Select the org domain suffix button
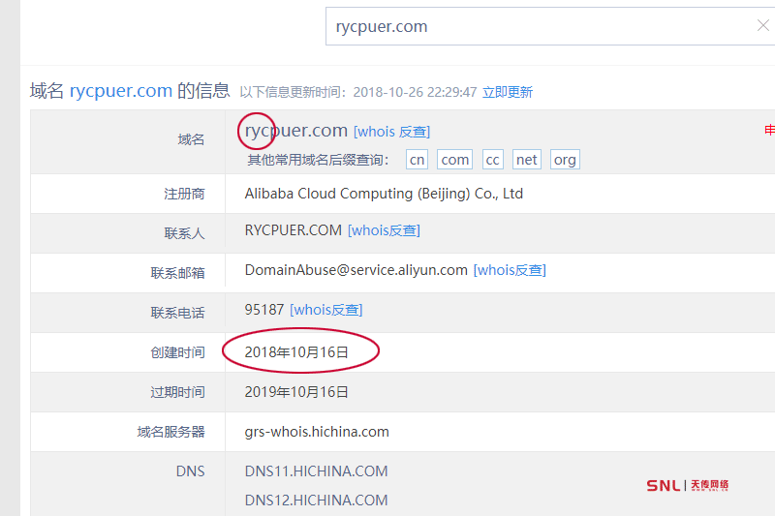 point(565,160)
